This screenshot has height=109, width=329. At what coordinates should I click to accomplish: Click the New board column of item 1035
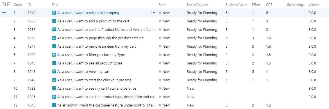click(x=190, y=97)
